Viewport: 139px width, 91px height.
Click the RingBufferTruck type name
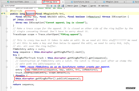coord(26,58)
